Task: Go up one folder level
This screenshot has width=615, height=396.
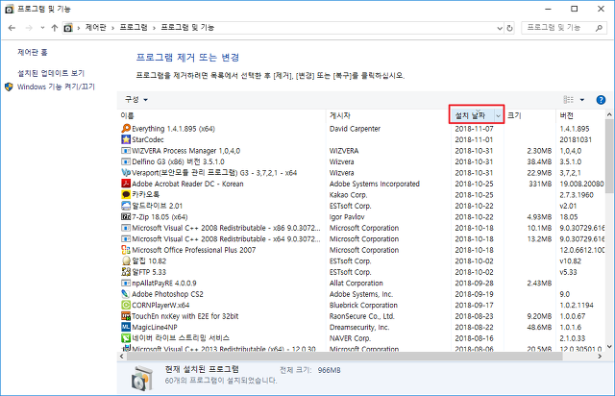Action: 55,28
